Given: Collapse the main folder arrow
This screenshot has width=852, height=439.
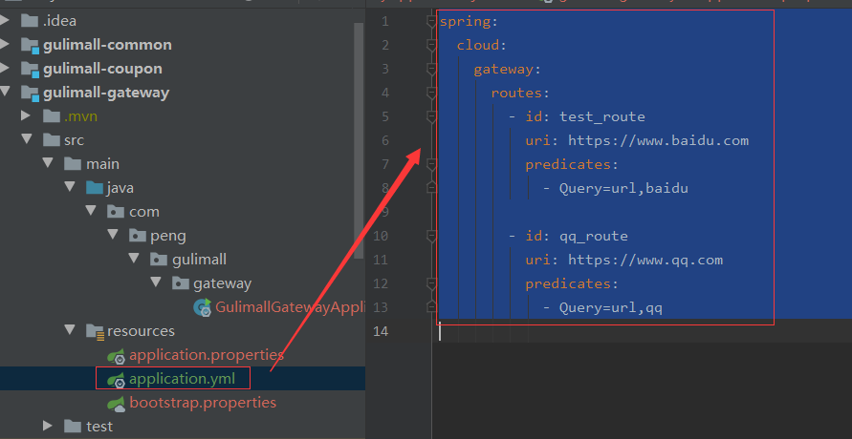Looking at the screenshot, I should coord(48,164).
